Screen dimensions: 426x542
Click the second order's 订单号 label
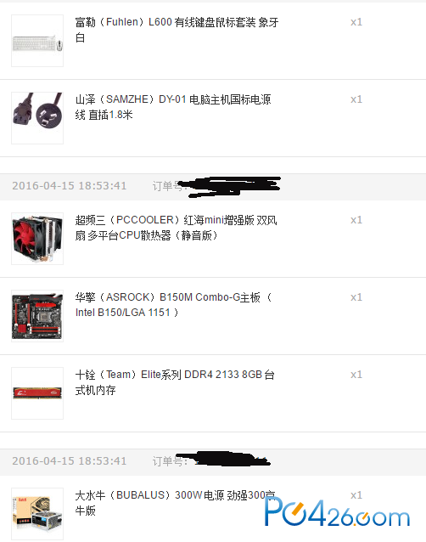coord(170,461)
